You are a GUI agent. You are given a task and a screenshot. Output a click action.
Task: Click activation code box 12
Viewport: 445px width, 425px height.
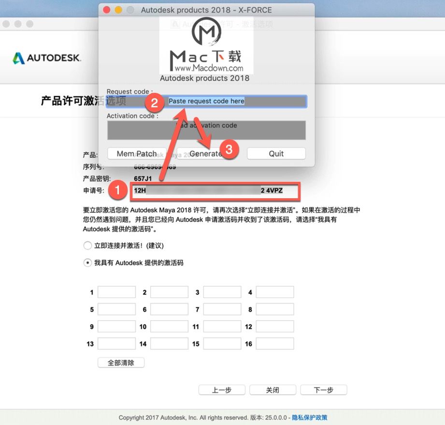pyautogui.click(x=275, y=326)
